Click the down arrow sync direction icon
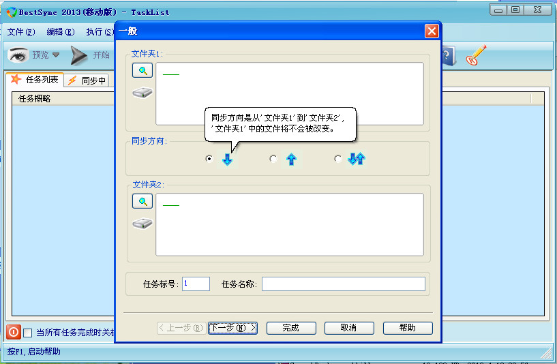Image resolution: width=557 pixels, height=364 pixels. [227, 159]
